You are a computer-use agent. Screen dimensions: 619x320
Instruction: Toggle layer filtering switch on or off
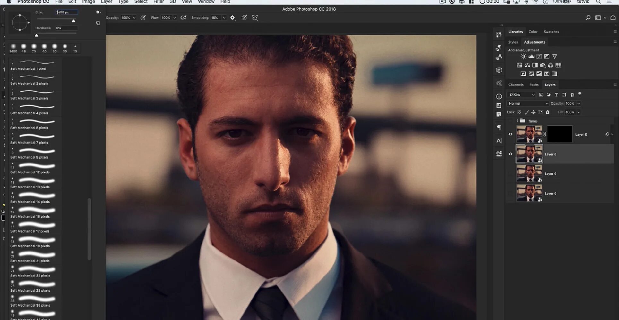tap(580, 94)
